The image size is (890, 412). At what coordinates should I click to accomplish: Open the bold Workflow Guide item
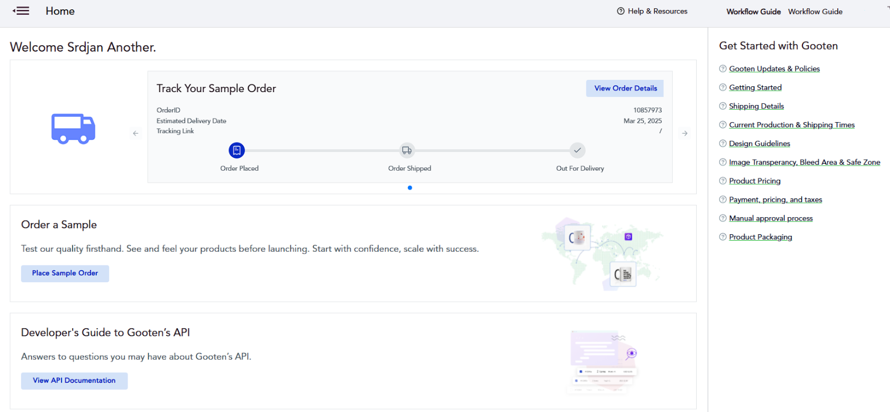[x=754, y=12]
